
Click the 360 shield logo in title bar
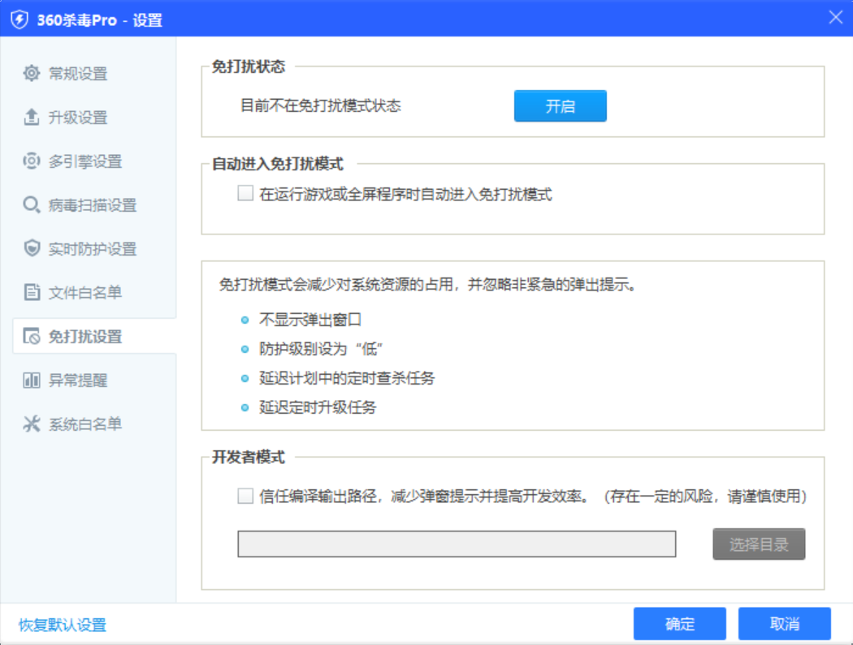coord(19,20)
